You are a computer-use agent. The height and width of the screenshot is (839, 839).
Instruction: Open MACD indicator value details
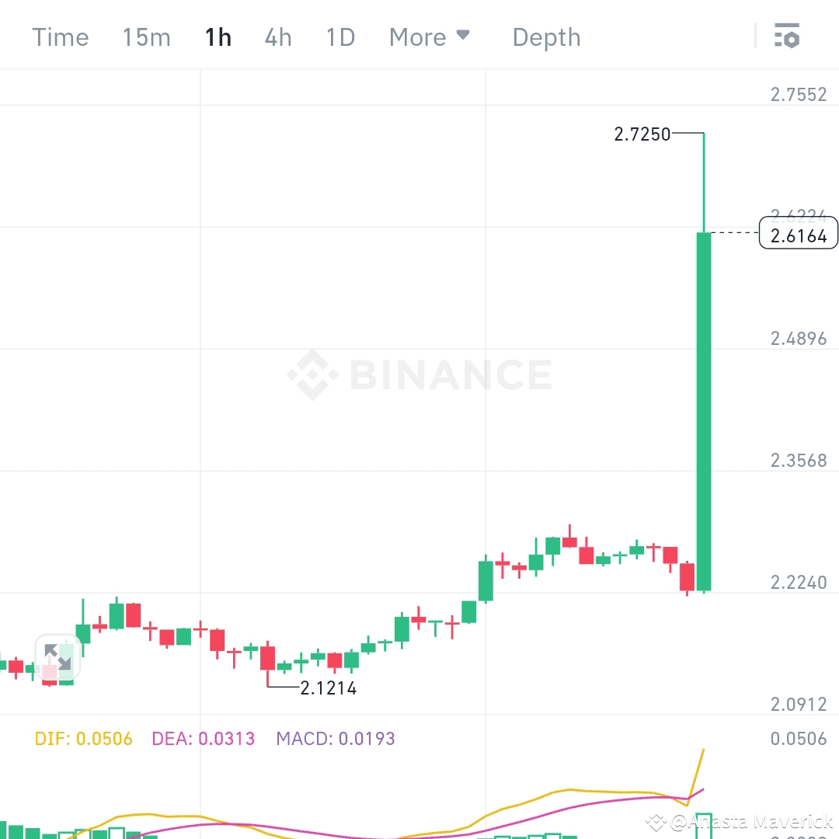click(336, 739)
